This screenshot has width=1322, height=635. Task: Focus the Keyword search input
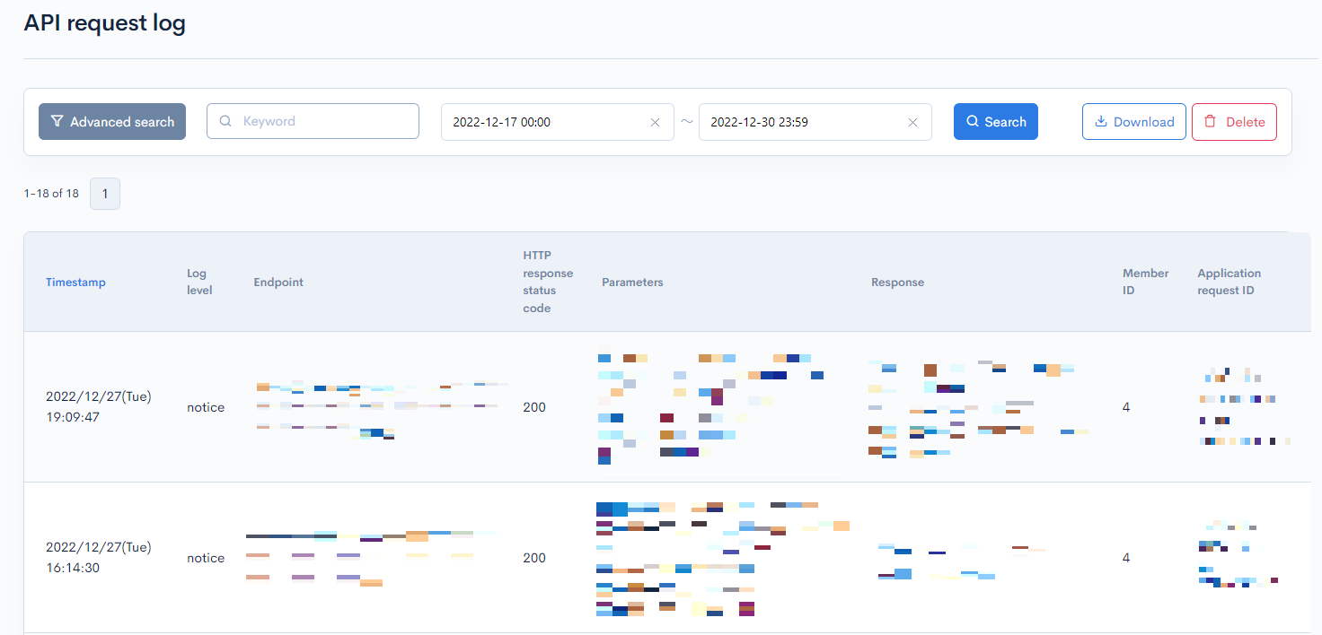point(323,121)
